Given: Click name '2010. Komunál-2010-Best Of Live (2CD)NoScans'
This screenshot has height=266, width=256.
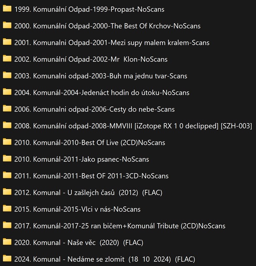Looking at the screenshot, I should pos(90,143).
